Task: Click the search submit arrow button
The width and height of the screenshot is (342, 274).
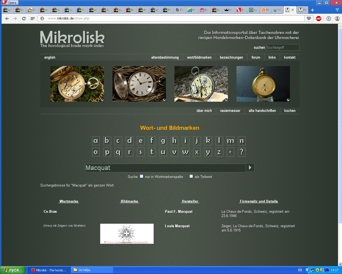Action: coord(250,168)
